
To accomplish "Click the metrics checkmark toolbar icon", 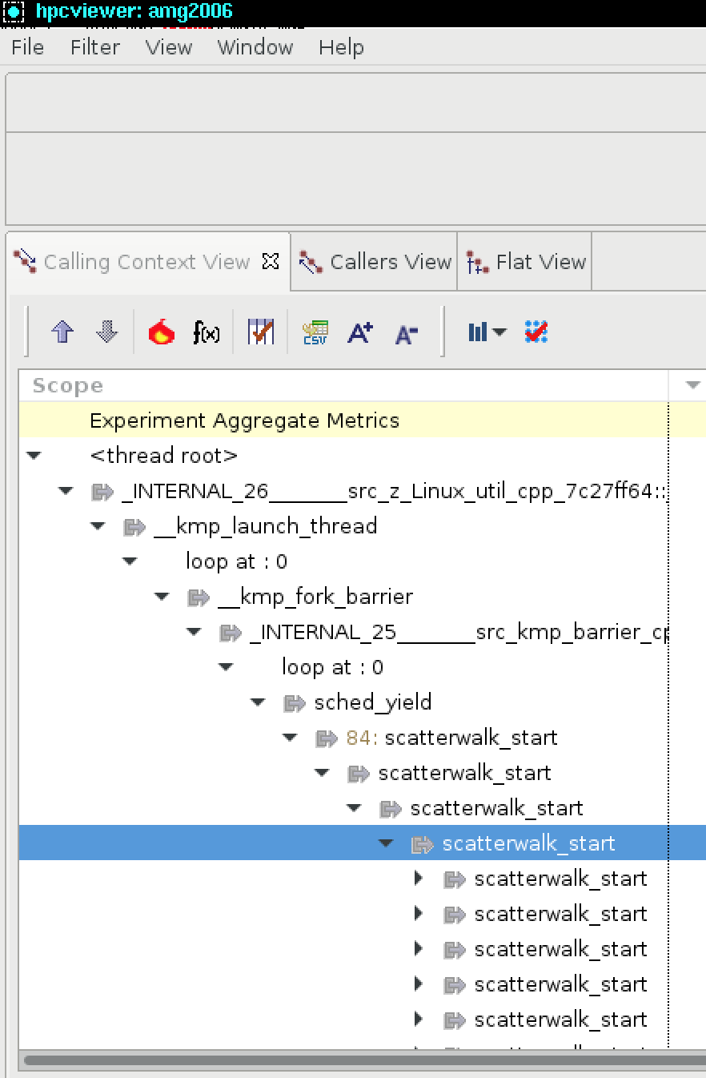I will pyautogui.click(x=536, y=331).
